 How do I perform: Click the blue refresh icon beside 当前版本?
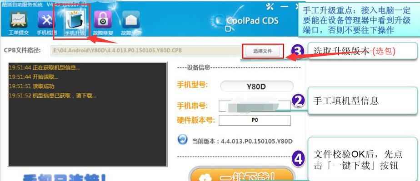point(183,140)
